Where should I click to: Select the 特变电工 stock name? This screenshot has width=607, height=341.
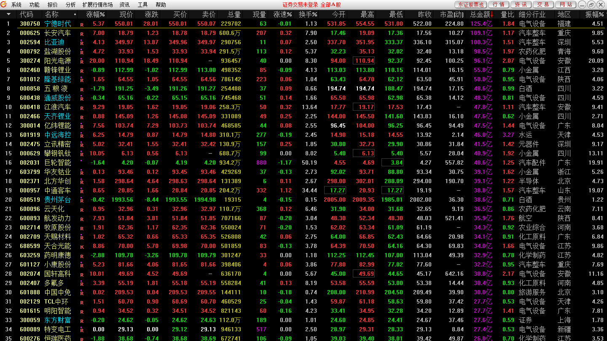pyautogui.click(x=58, y=330)
